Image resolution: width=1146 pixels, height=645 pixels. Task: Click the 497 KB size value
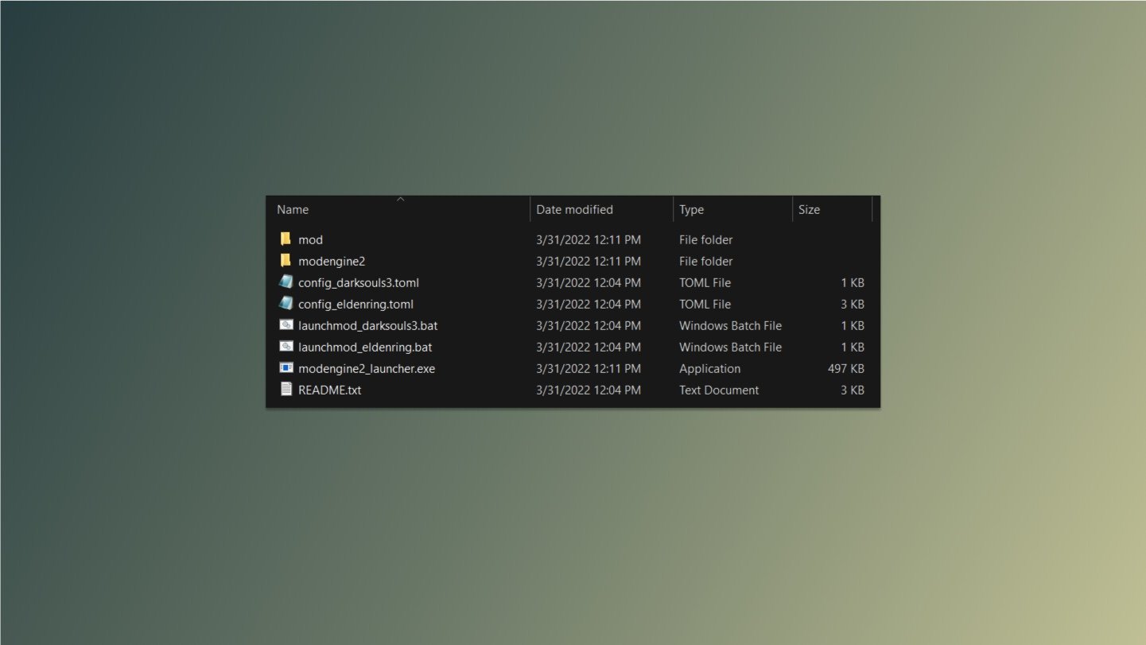[846, 368]
